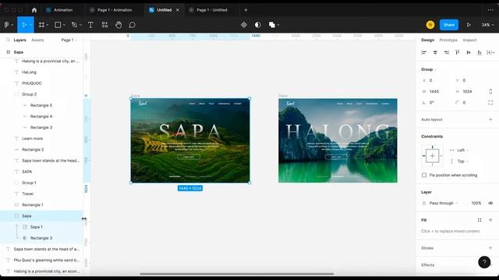Open vertical constraint Top dropdown
The width and height of the screenshot is (499, 280).
[x=462, y=161]
